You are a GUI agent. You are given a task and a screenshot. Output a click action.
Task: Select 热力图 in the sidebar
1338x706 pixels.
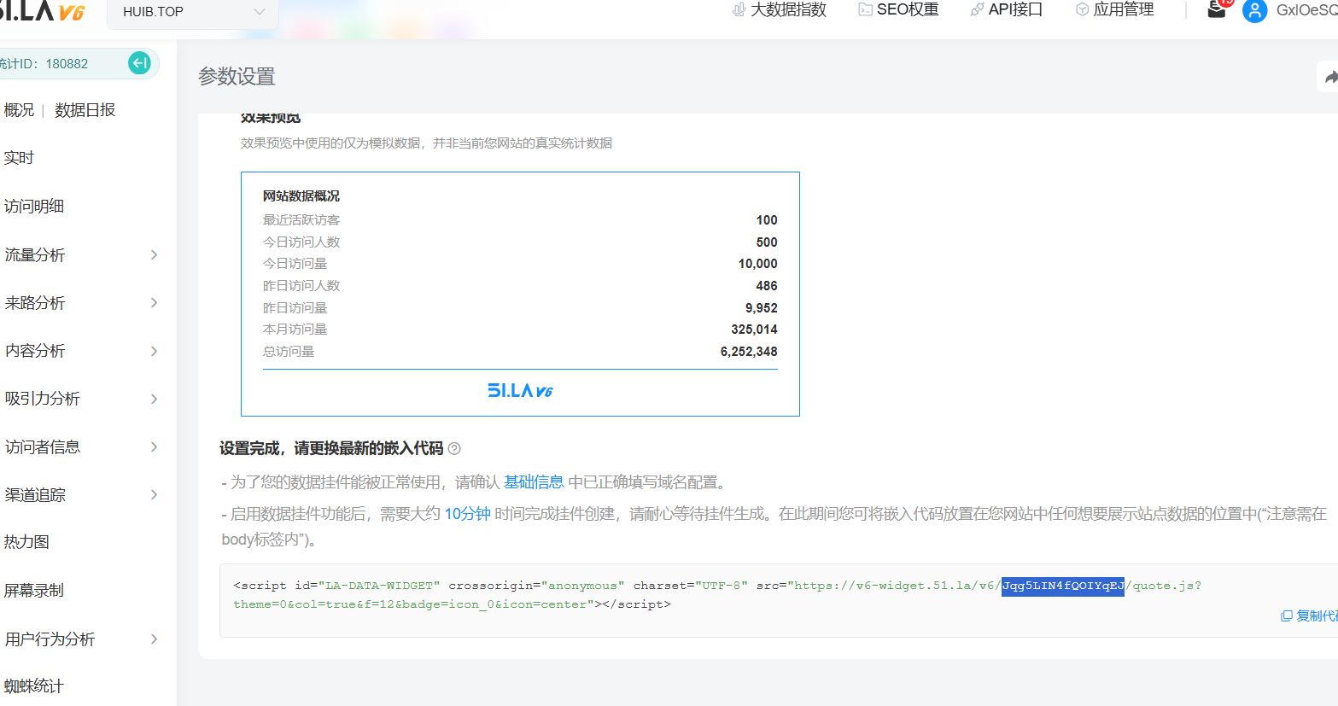(26, 542)
